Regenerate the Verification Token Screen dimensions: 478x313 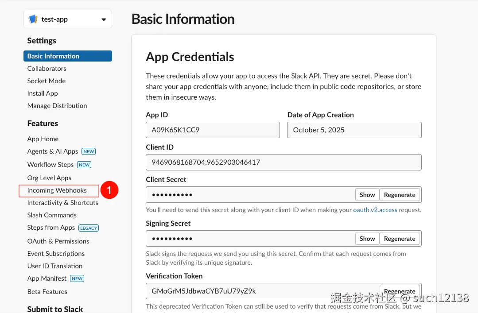click(x=400, y=291)
